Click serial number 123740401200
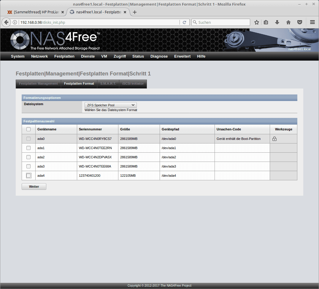 [90, 176]
